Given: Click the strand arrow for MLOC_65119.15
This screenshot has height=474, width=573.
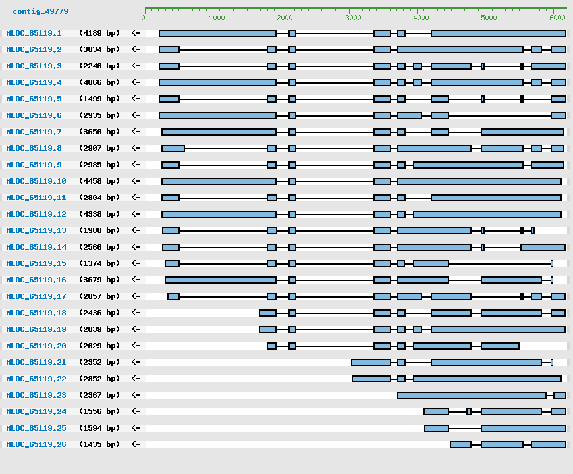Looking at the screenshot, I should pos(136,263).
